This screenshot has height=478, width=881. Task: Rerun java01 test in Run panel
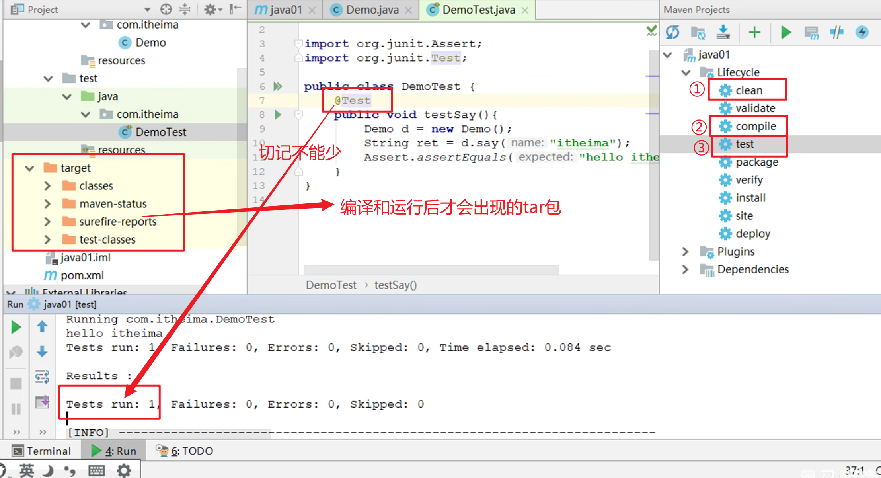point(16,327)
